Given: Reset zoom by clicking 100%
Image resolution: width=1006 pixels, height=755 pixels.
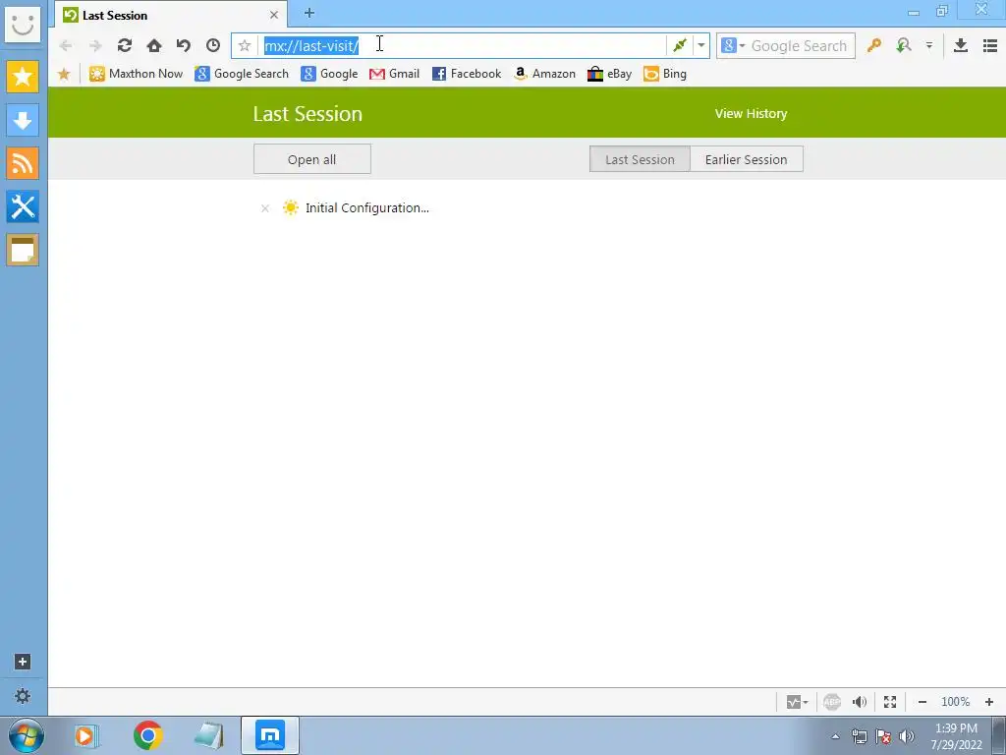Looking at the screenshot, I should [955, 702].
